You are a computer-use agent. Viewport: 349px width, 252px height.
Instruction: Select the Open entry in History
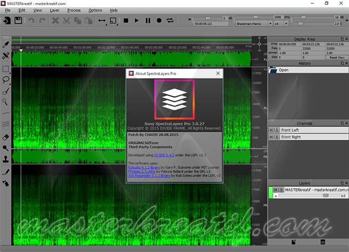click(308, 70)
